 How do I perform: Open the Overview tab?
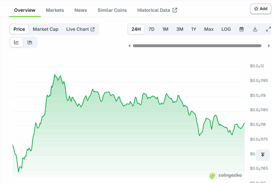point(25,10)
